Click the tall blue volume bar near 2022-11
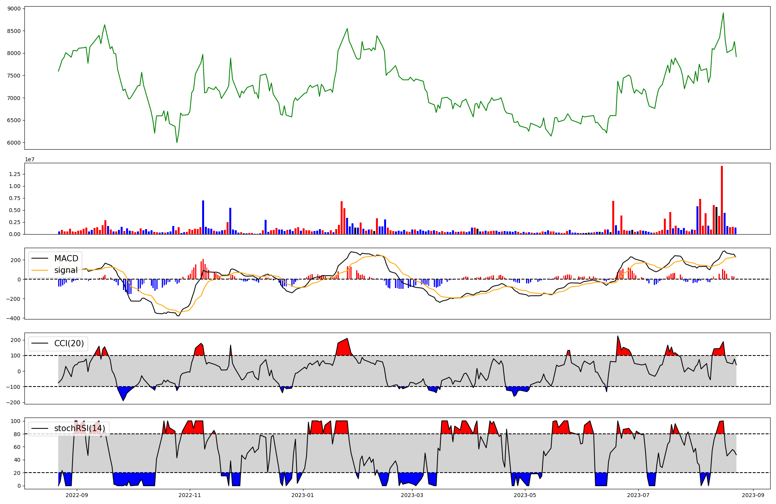The width and height of the screenshot is (776, 504). (203, 217)
